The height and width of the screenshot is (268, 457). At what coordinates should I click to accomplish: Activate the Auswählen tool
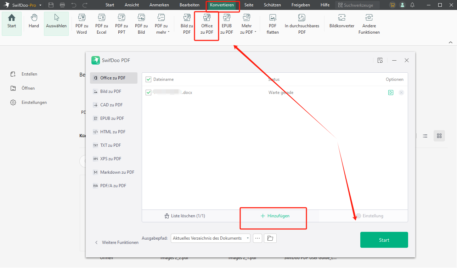click(56, 23)
